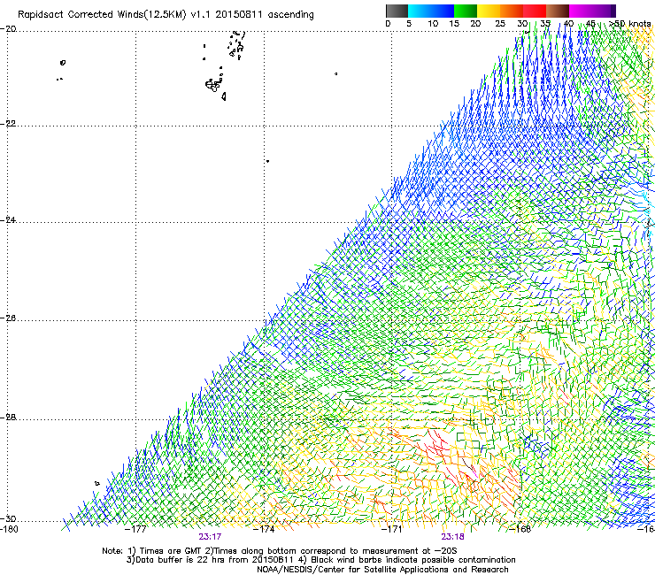Click the 'Data buffer is 22 hrs' note
Screen dimensions: 655x575
coord(320,560)
